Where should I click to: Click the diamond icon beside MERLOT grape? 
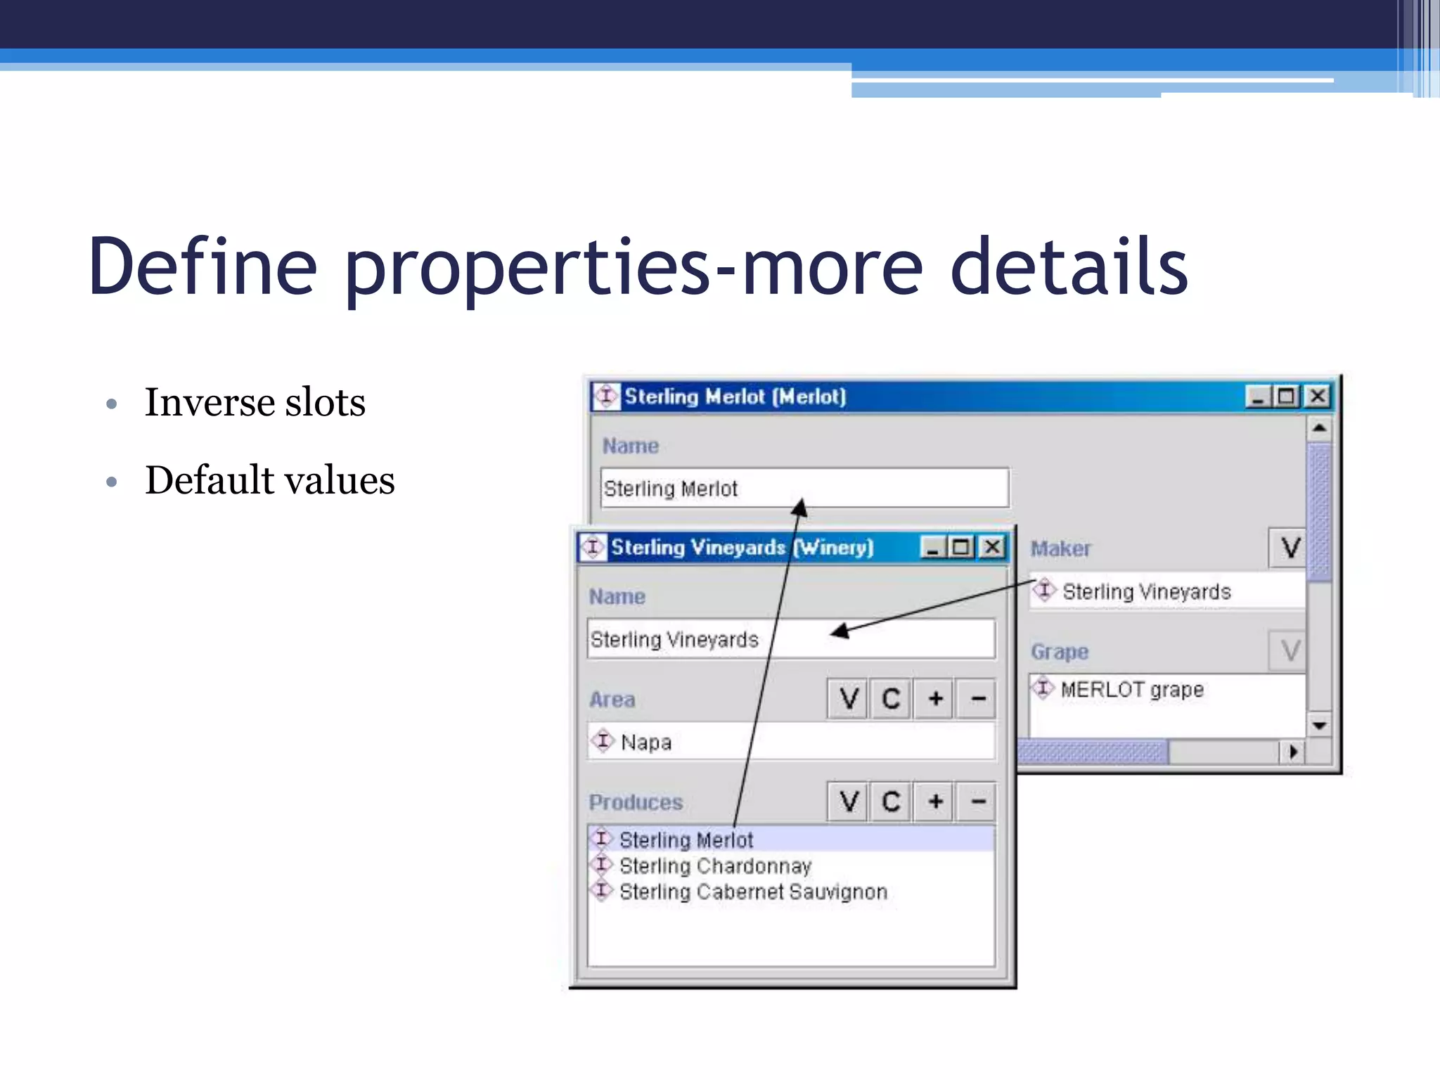coord(1043,688)
